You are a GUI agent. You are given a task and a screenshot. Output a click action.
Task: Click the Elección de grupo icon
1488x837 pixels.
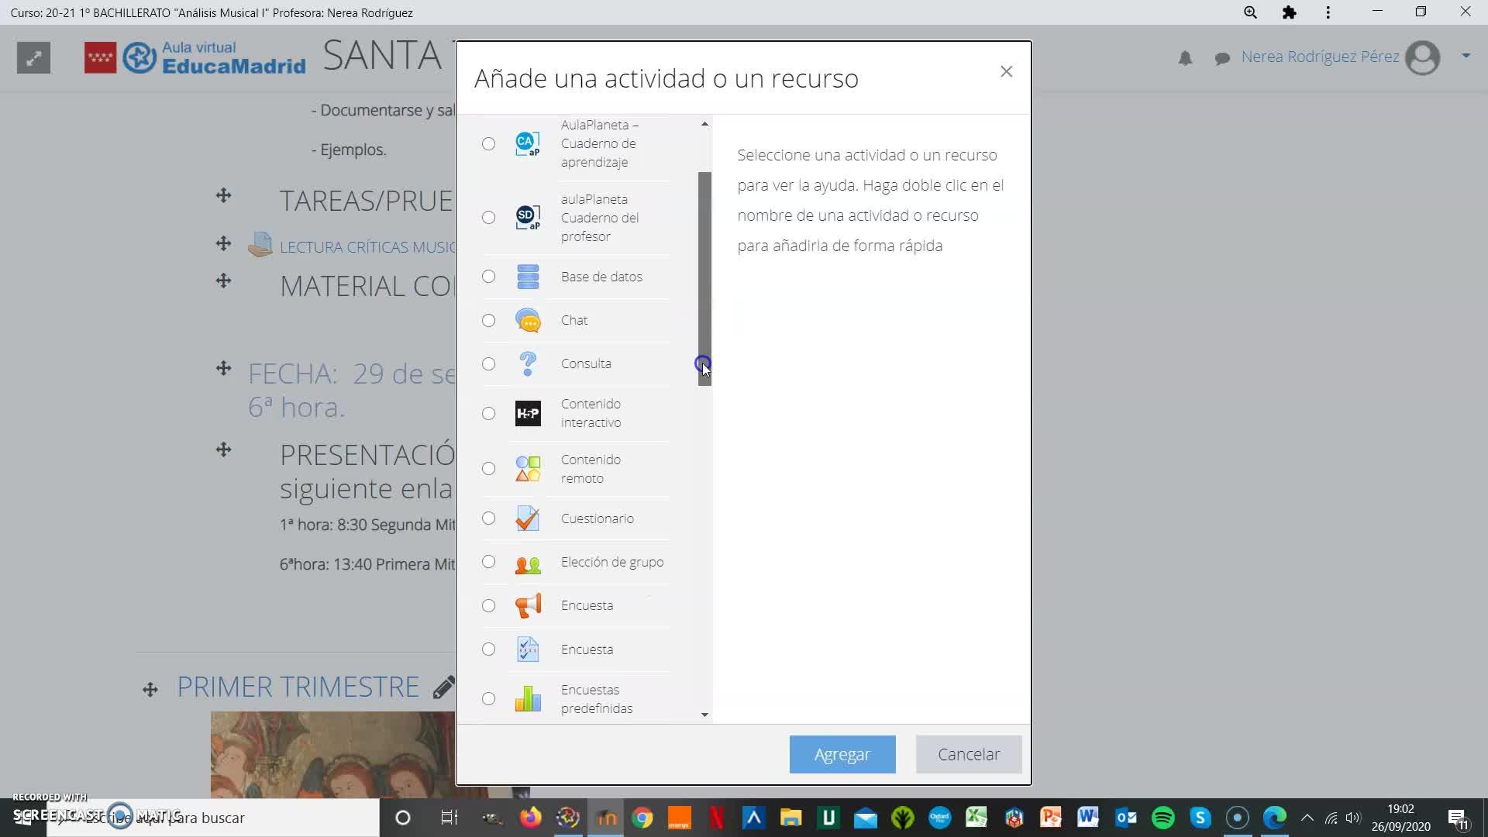tap(528, 563)
